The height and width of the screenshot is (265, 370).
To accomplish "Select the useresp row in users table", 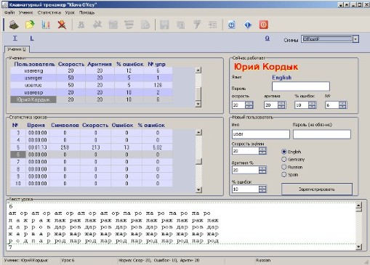I will point(92,92).
